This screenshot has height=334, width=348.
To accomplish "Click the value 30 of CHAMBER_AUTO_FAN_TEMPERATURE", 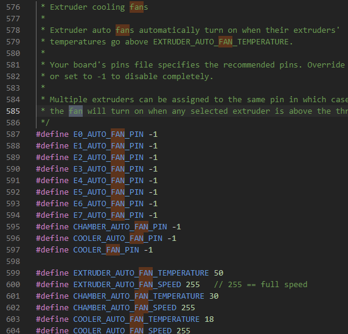I will [214, 296].
